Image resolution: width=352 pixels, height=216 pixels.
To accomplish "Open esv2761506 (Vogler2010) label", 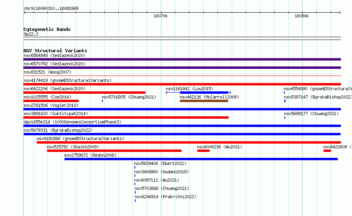I will [x=51, y=105].
